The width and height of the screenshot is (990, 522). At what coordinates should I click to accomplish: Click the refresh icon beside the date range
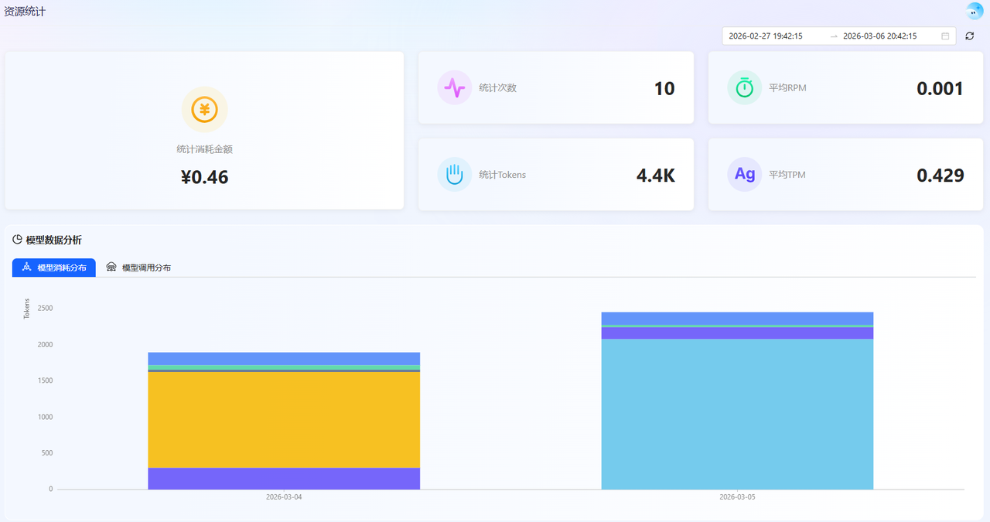click(970, 36)
